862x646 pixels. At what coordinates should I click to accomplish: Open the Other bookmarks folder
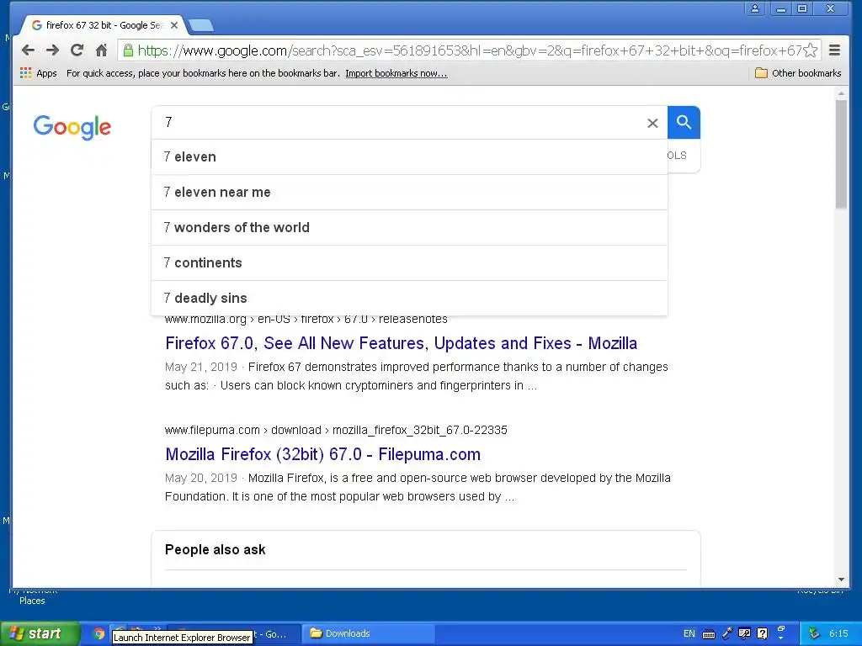[x=798, y=73]
